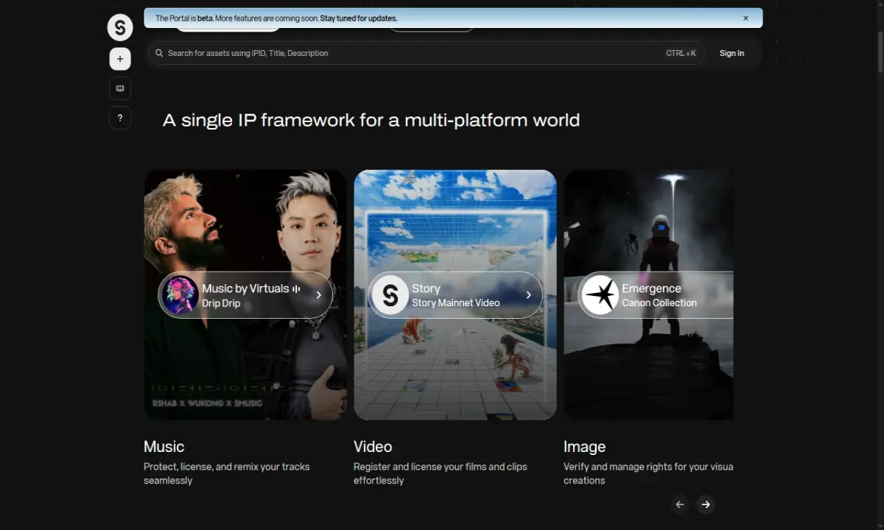Click the chevron on the Music by Virtuals pill
Screen dimensions: 884x530
(x=318, y=295)
